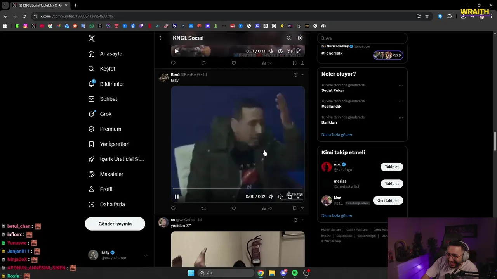Viewport: 497px width, 279px height.
Task: Open top video settings gear
Action: (280, 51)
